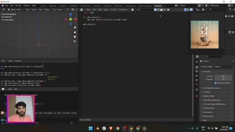Open the File menu
Screen dimensions: 235x132
[7, 5]
